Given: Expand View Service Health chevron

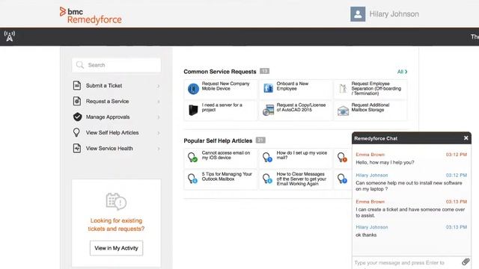Looking at the screenshot, I should [158, 149].
